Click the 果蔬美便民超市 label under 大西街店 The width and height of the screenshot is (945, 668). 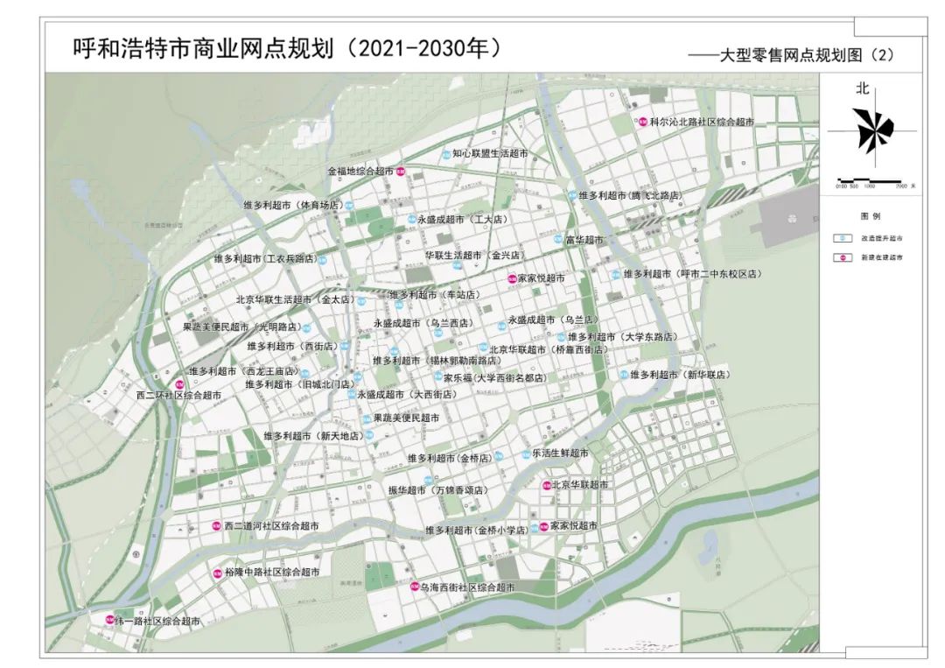(407, 418)
